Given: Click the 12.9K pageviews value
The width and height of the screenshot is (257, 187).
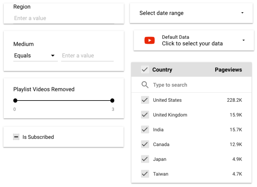Looking at the screenshot, I should click(236, 145).
